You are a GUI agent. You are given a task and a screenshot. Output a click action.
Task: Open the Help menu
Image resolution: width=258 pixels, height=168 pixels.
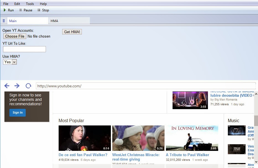point(43,4)
